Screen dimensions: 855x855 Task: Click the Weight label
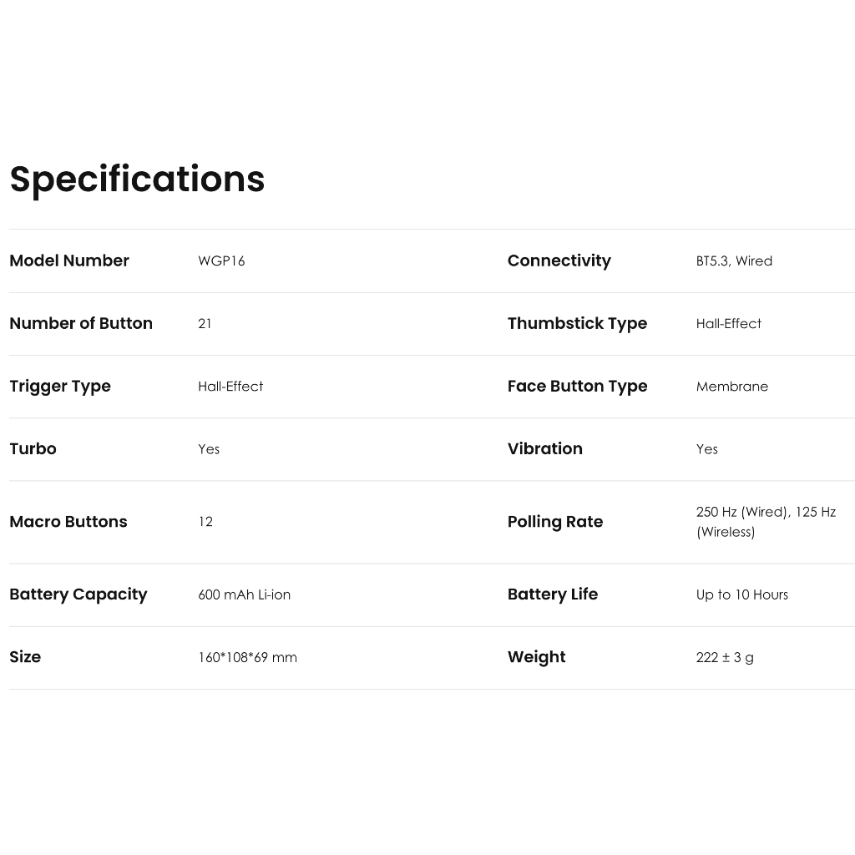[x=537, y=657]
